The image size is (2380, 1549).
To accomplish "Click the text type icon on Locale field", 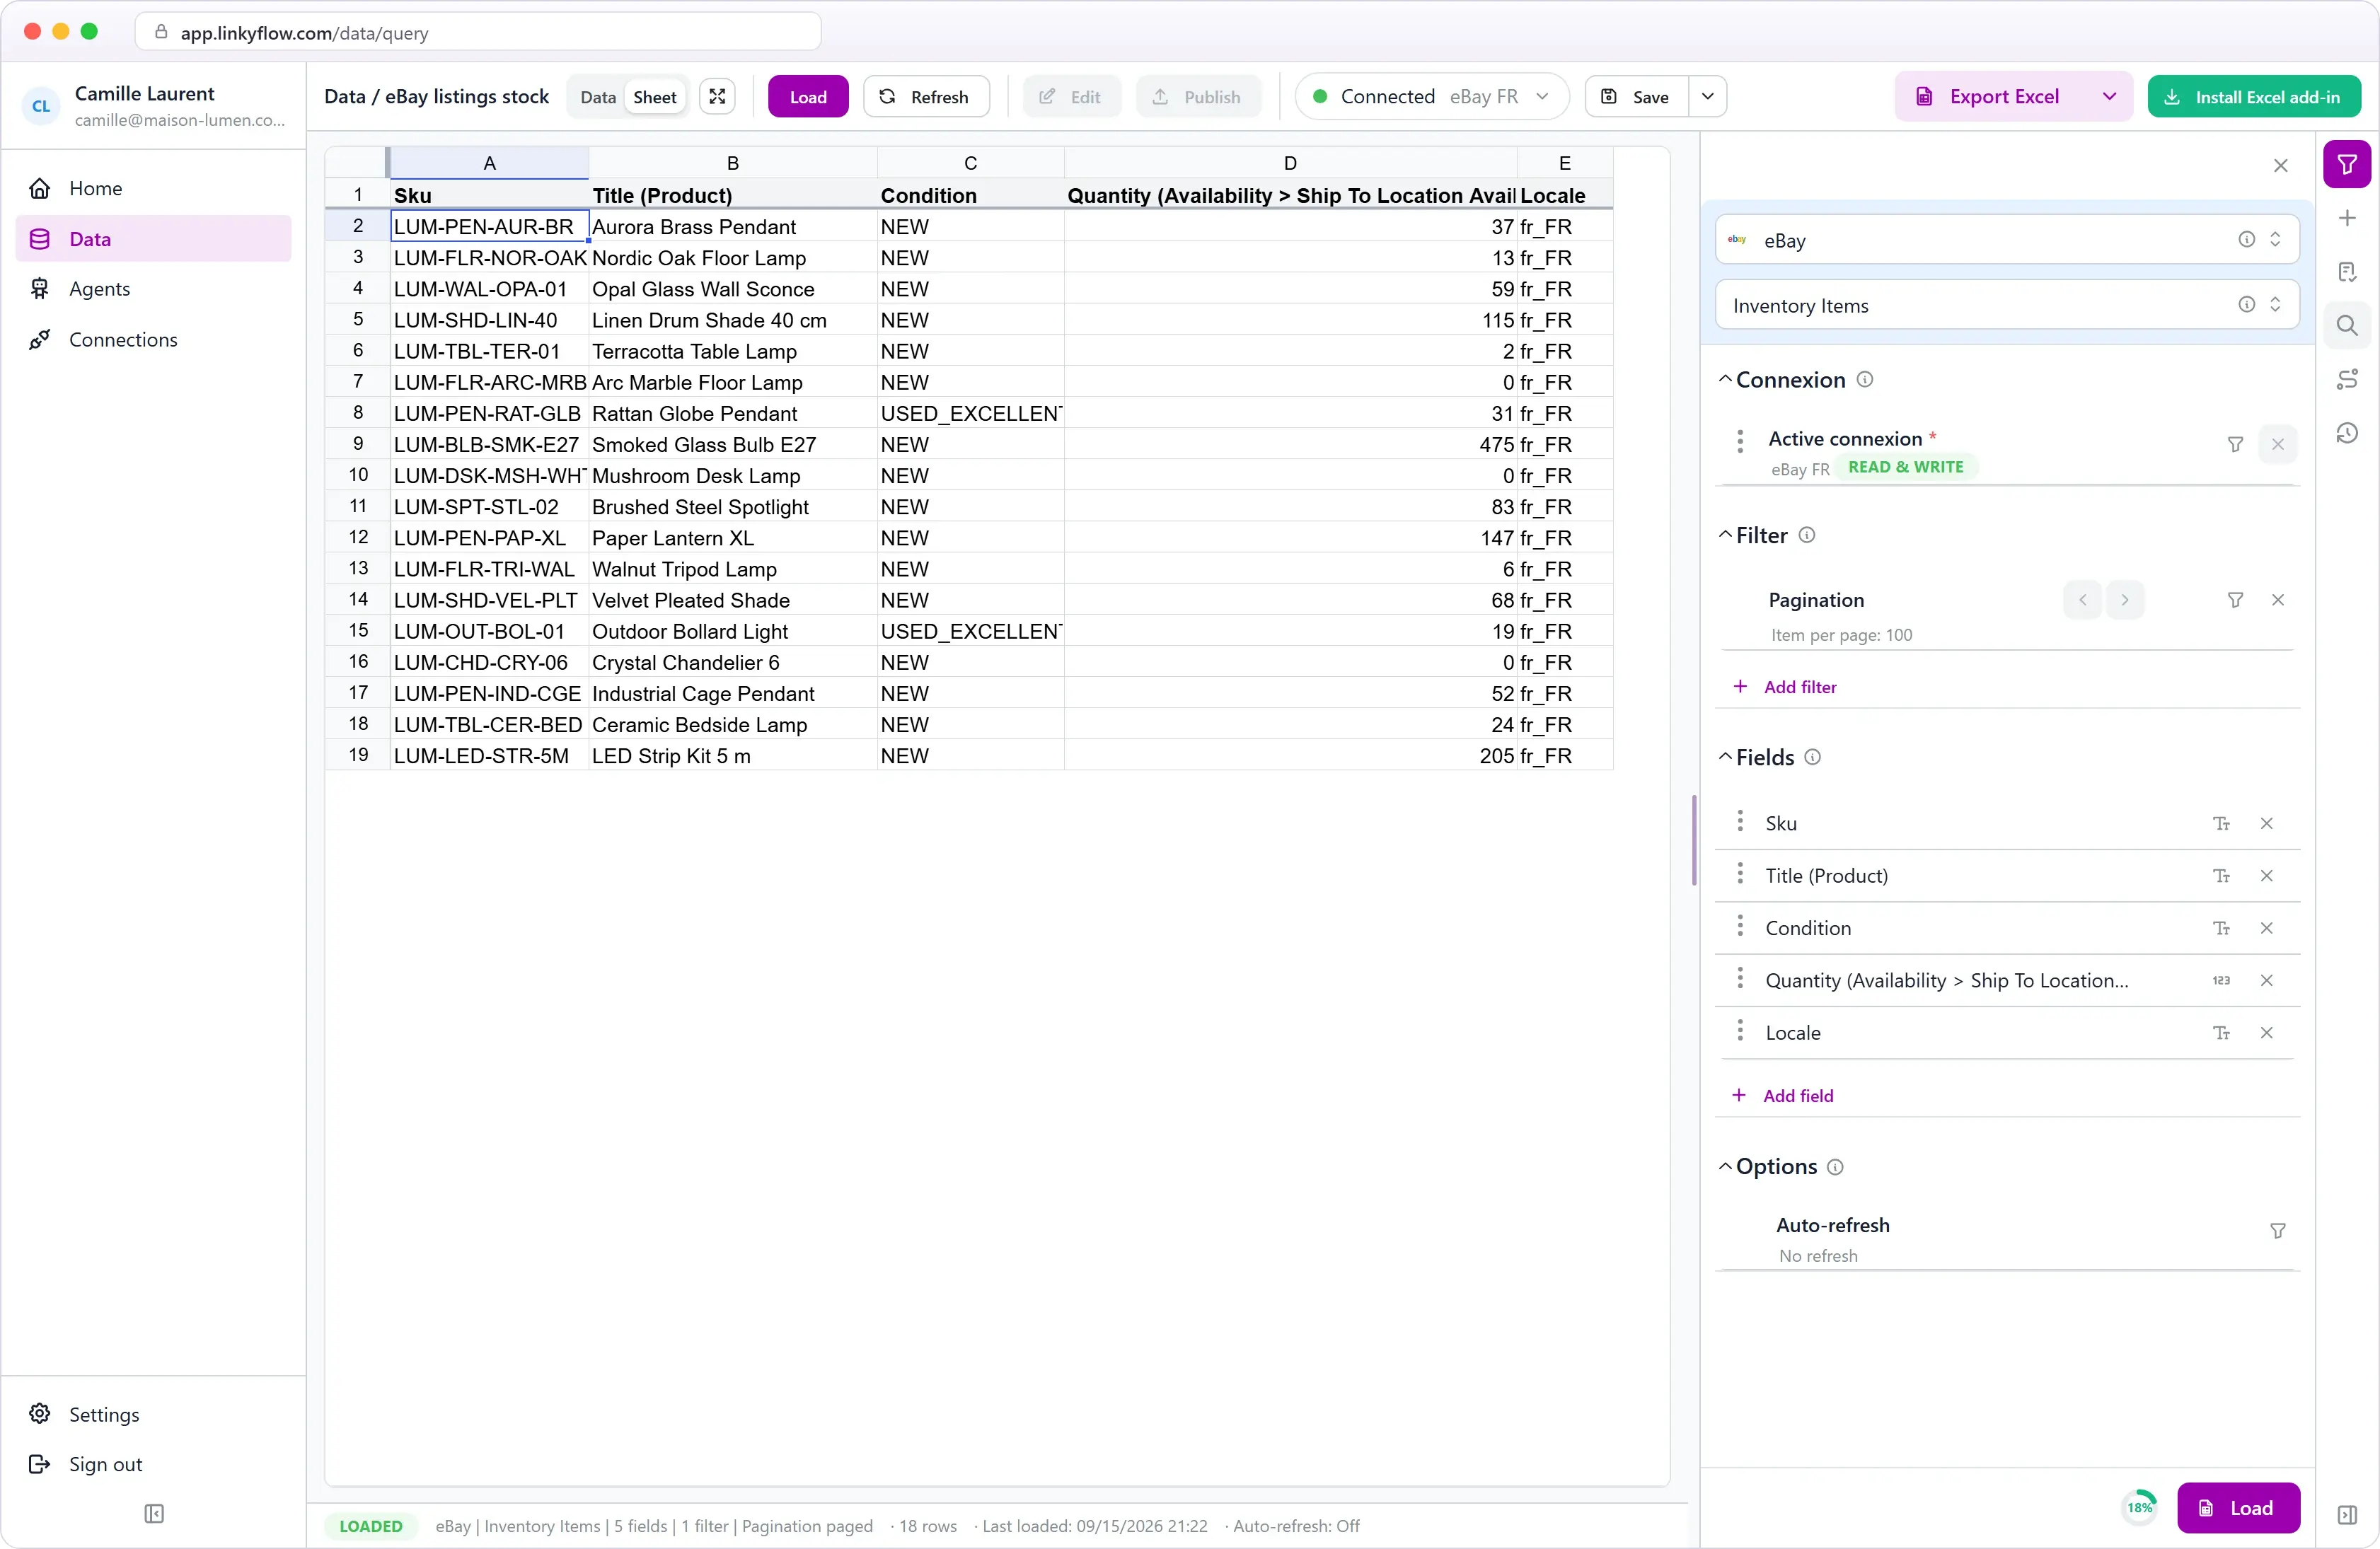I will (2221, 1033).
